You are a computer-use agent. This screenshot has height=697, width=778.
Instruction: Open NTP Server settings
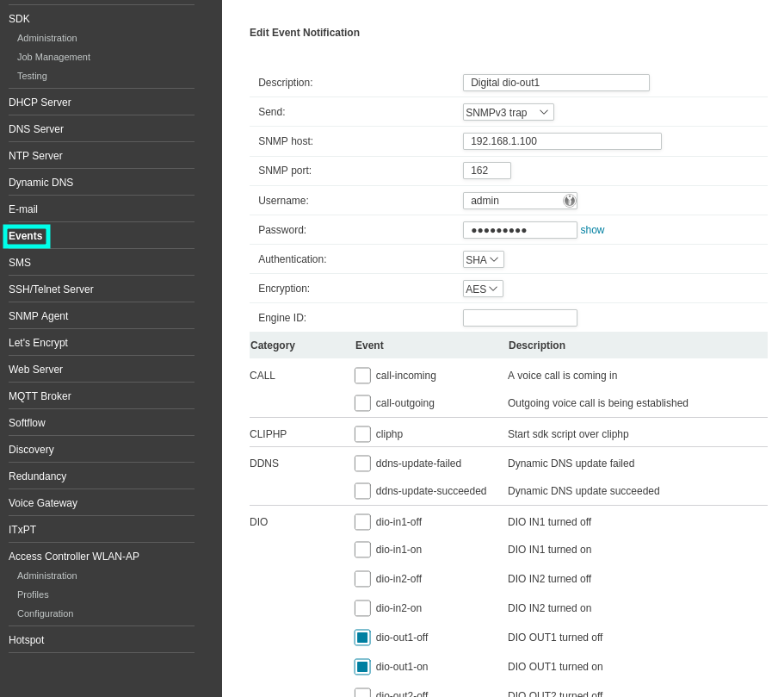[36, 156]
